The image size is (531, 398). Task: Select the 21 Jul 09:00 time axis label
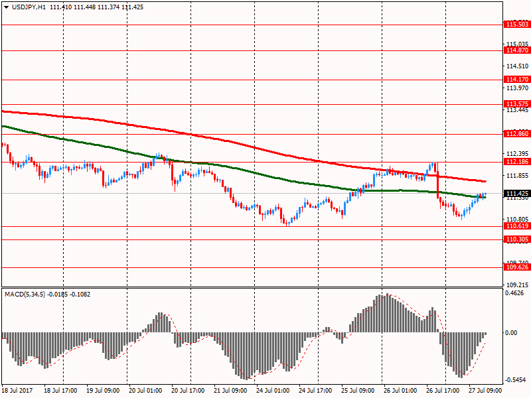230,391
